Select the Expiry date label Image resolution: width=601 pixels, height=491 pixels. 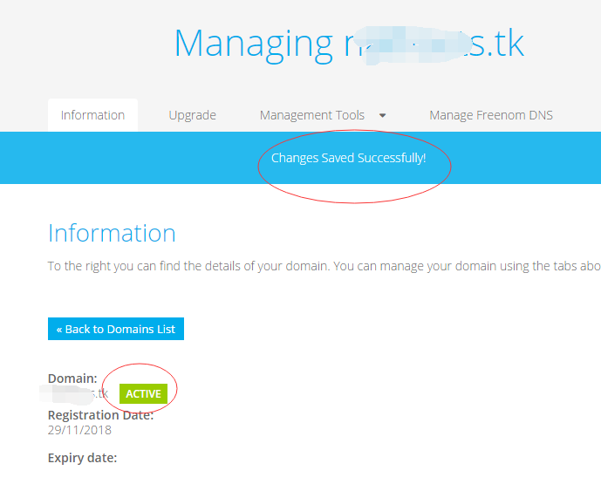click(82, 458)
